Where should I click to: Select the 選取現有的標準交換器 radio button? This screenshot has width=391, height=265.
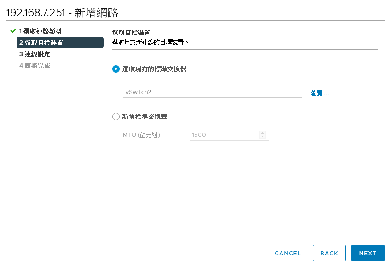(116, 69)
